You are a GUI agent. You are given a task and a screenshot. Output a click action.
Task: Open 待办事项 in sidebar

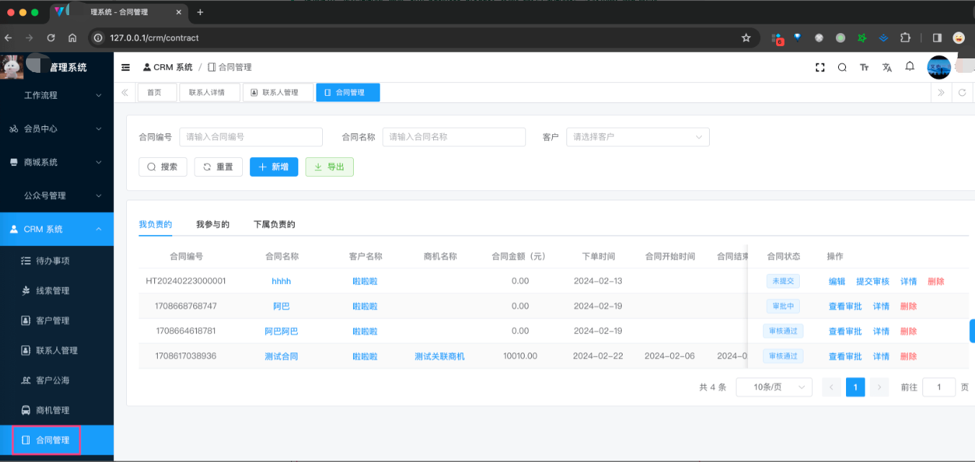point(57,261)
